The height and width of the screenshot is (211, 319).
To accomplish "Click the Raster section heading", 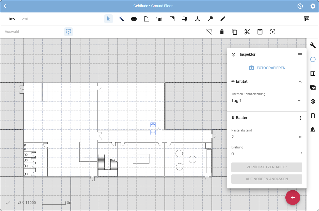I will pos(242,118).
